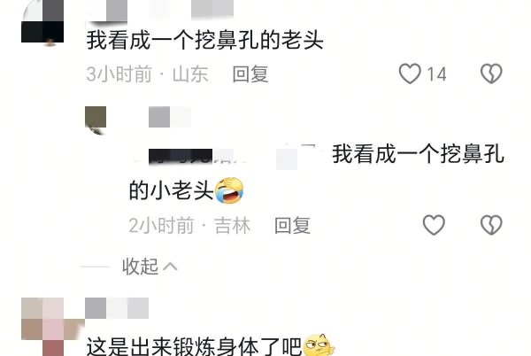Viewport: 531px width, 356px height.
Task: Open the bottom commenter's blurred username
Action: (x=117, y=308)
